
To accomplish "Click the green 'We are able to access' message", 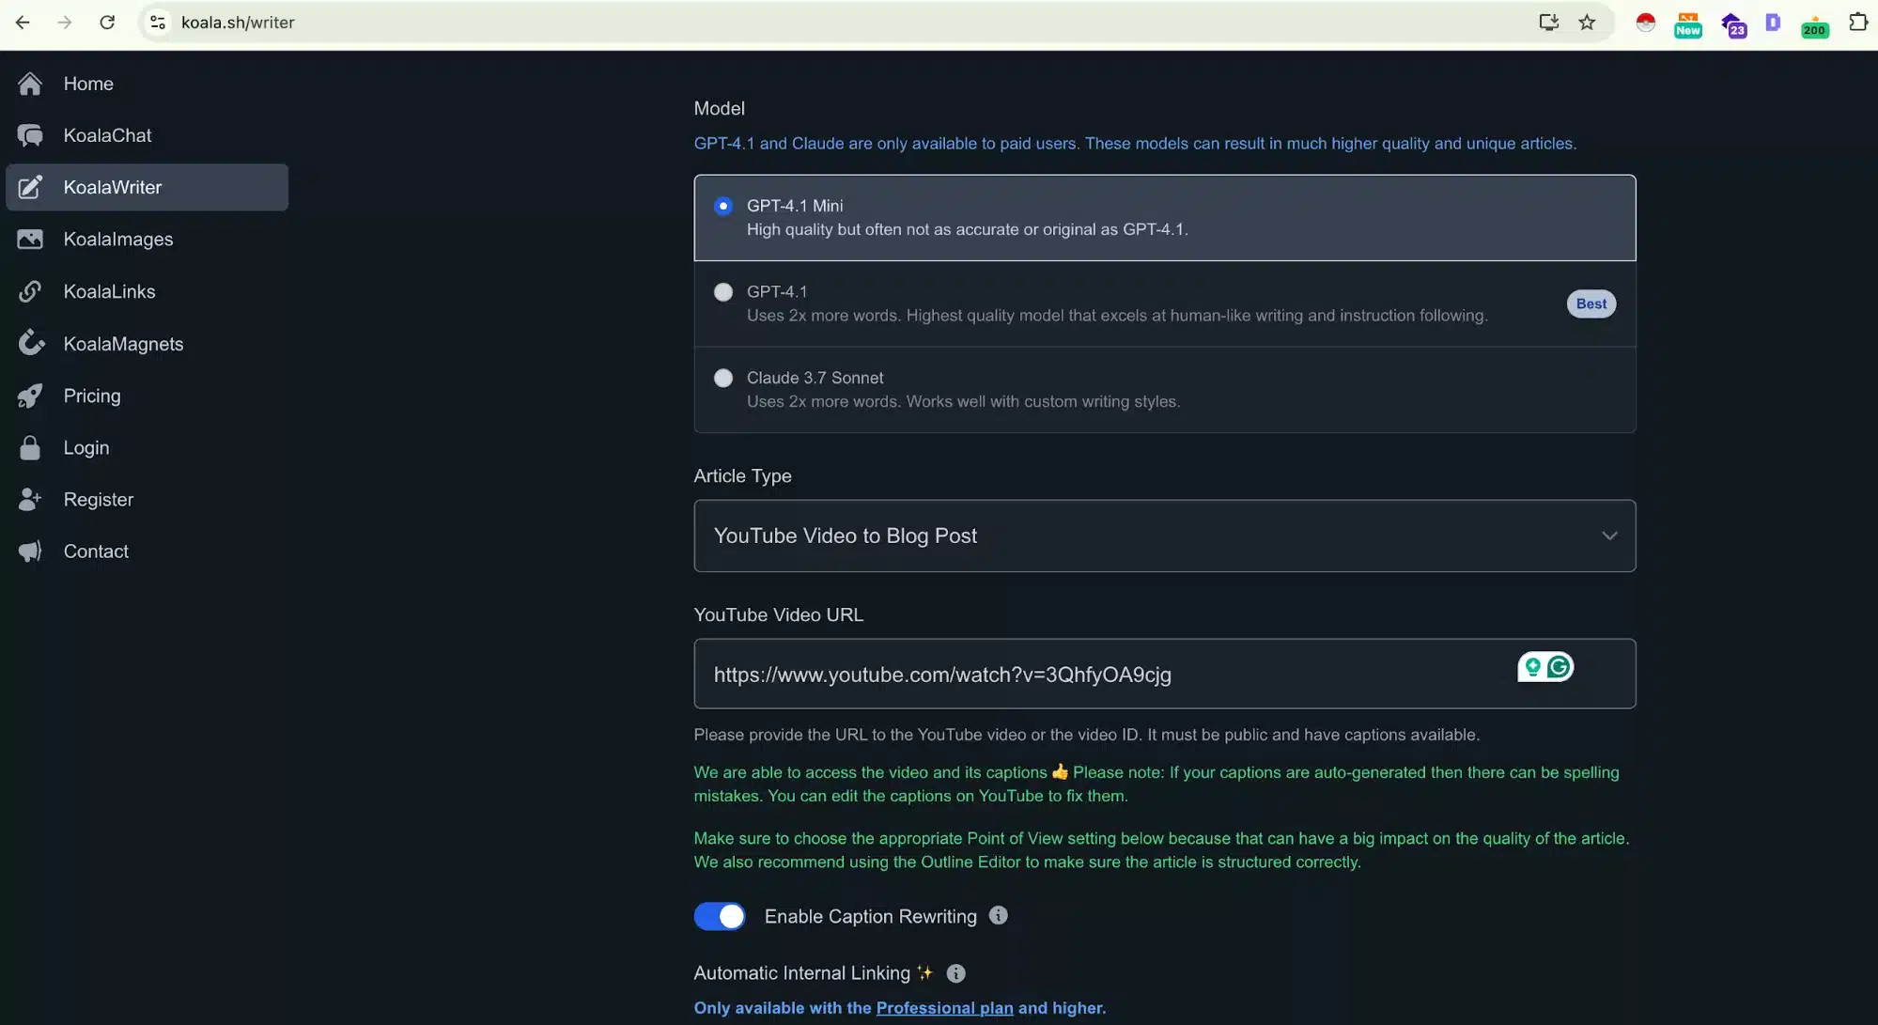I will click(x=1156, y=784).
